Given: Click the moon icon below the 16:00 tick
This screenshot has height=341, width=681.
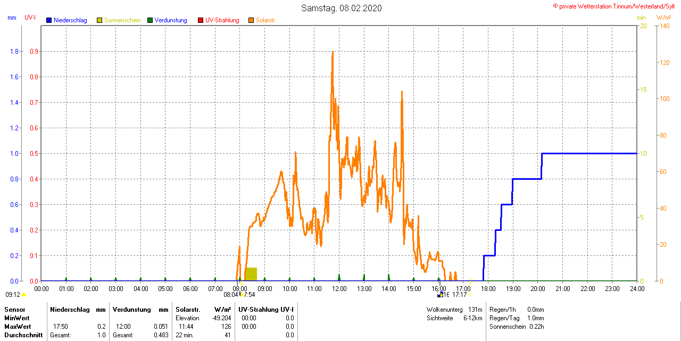Looking at the screenshot, I should click(440, 294).
